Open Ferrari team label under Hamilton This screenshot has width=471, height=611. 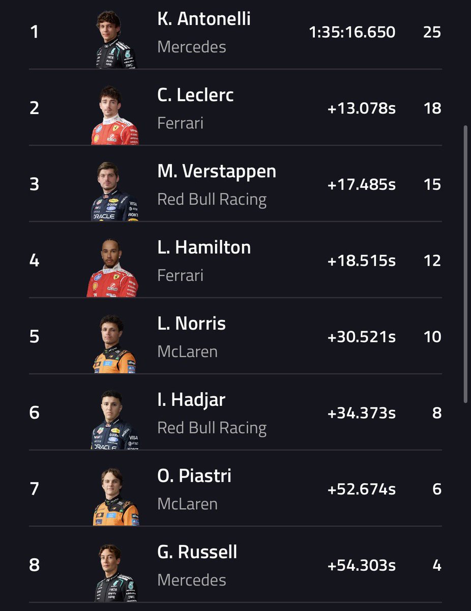pyautogui.click(x=181, y=275)
